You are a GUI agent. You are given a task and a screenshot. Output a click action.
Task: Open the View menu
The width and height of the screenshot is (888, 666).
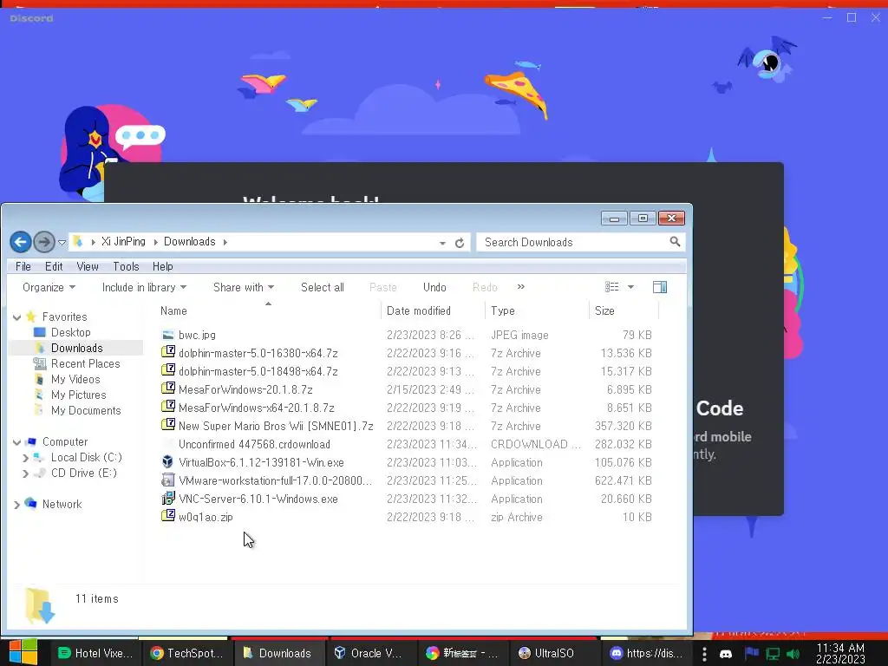click(88, 266)
